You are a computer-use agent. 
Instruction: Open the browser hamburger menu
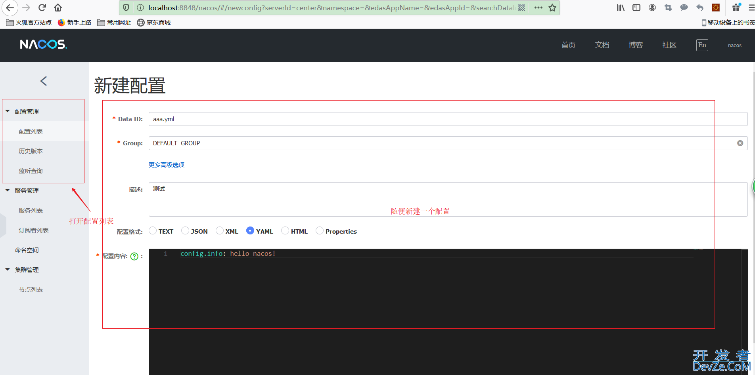point(751,8)
